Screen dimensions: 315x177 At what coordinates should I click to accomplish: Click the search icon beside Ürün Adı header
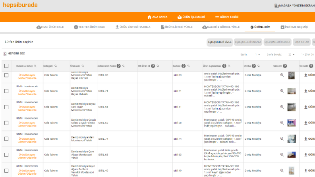click(x=83, y=66)
